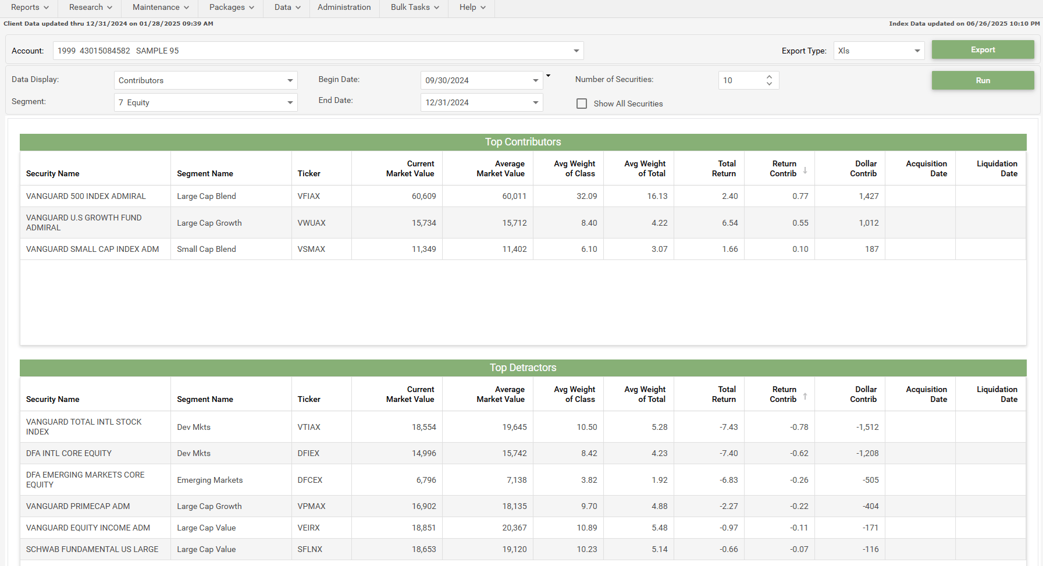
Task: Click the Export button
Action: pyautogui.click(x=983, y=49)
